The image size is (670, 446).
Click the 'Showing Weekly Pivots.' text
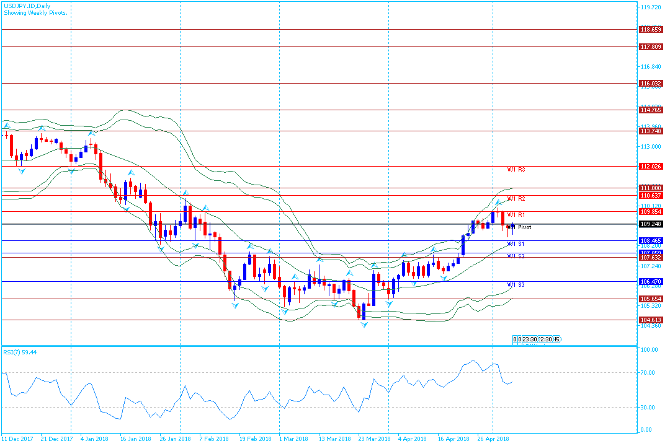[36, 12]
